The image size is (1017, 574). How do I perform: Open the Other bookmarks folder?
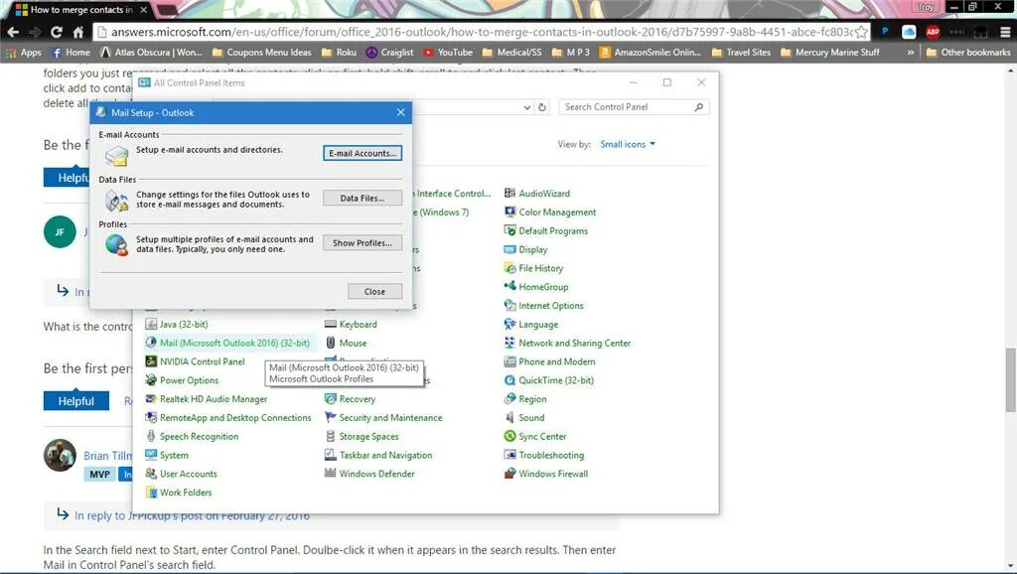pyautogui.click(x=968, y=52)
